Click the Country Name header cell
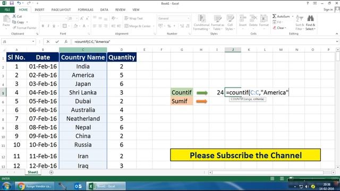 tap(83, 57)
